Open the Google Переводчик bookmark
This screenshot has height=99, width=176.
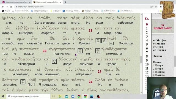pyautogui.click(x=40, y=11)
